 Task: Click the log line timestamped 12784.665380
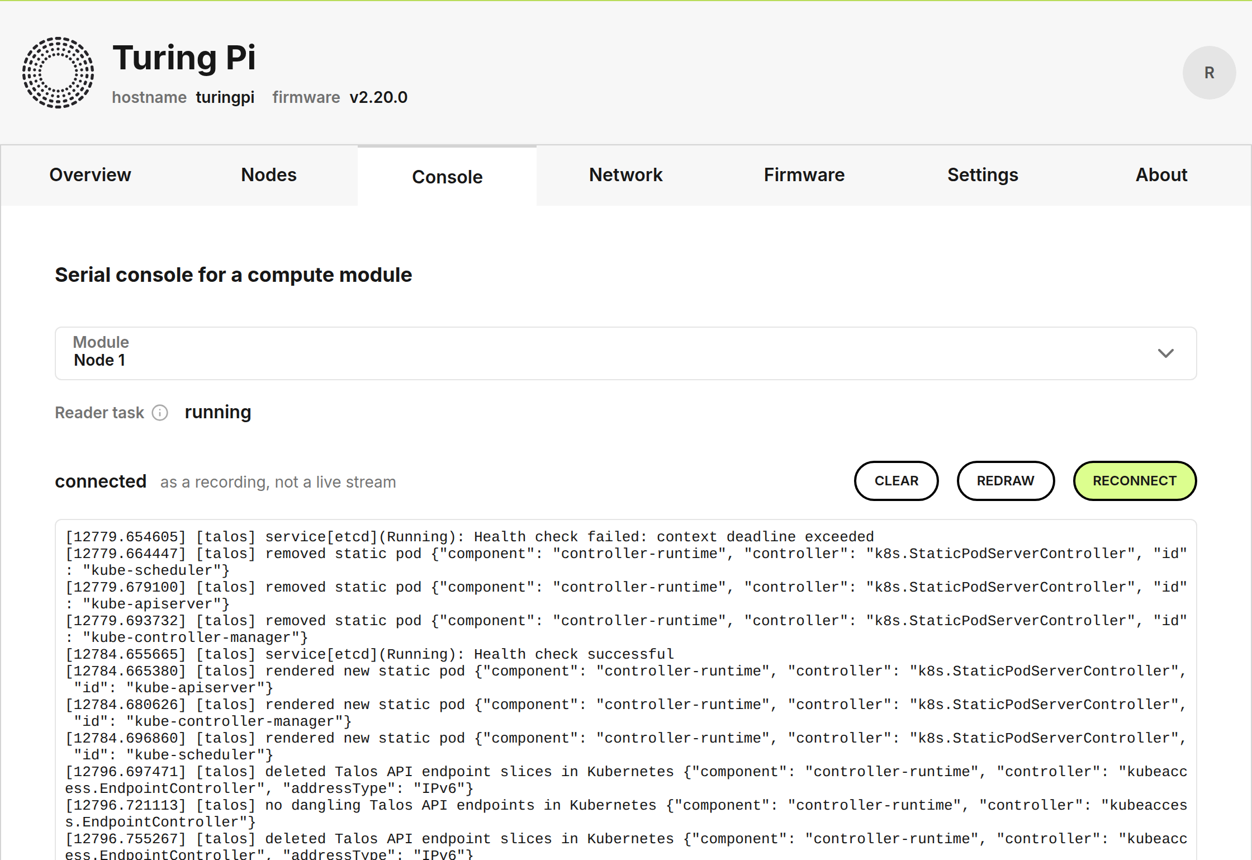(626, 679)
